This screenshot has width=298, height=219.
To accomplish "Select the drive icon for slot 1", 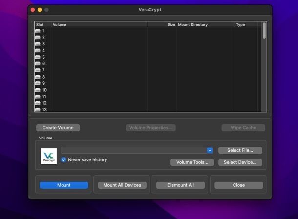I will coord(38,31).
